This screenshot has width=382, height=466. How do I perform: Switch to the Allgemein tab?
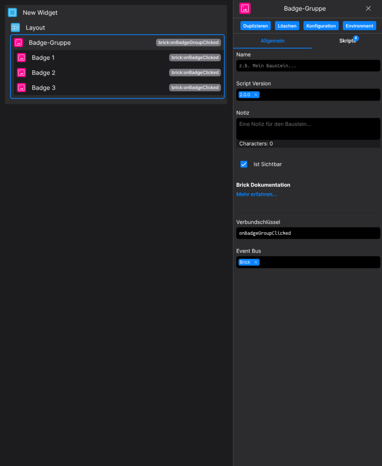coord(272,41)
